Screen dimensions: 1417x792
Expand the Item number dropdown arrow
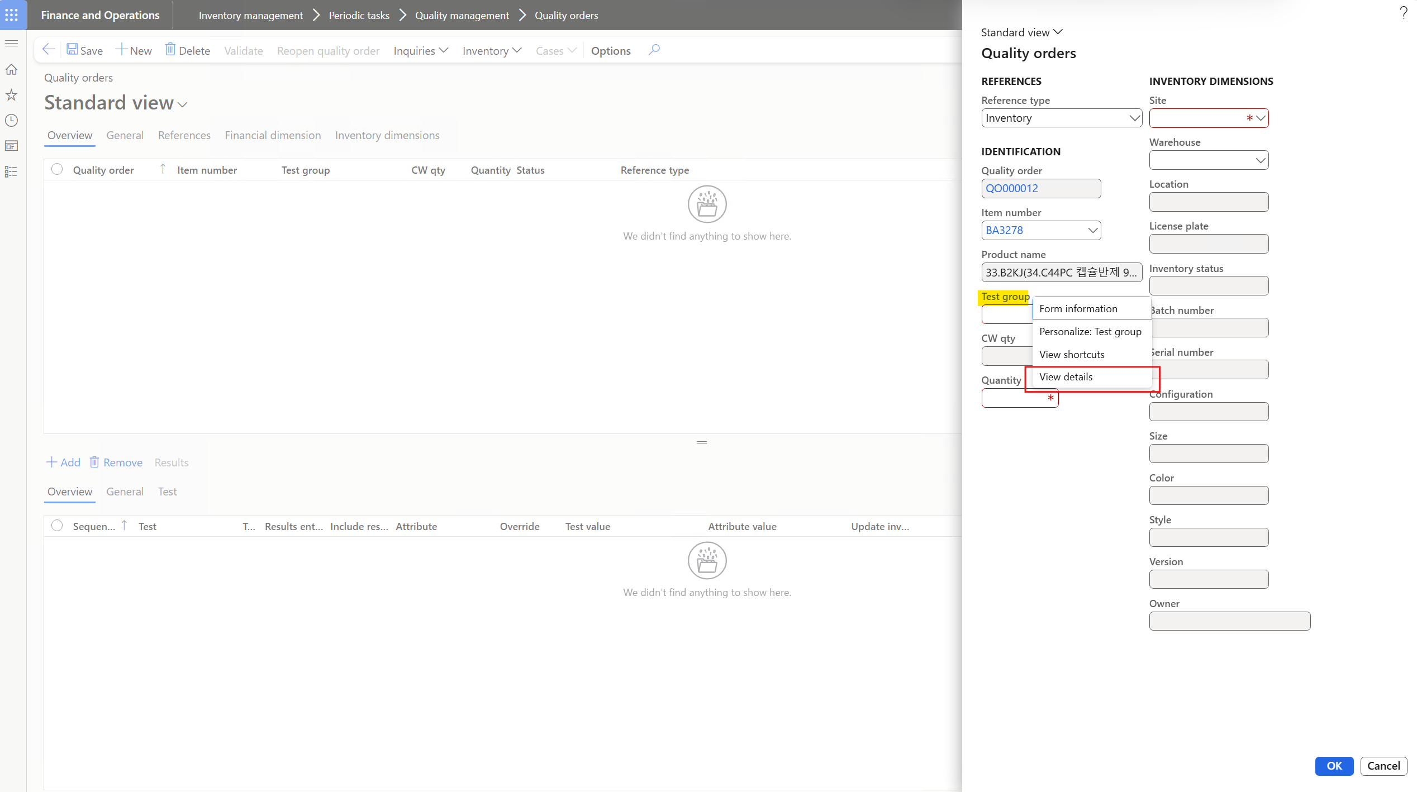1092,231
